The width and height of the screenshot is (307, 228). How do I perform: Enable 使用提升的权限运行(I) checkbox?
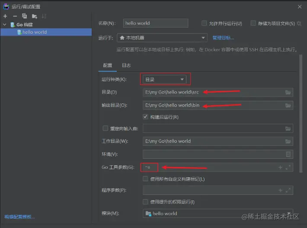tap(145, 202)
